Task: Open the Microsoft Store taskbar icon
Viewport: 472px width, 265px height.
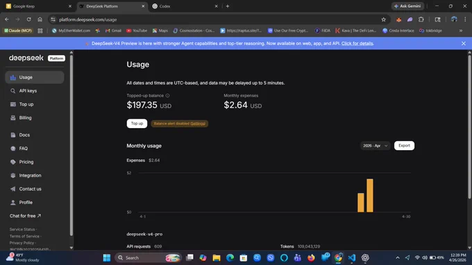Action: [243, 257]
